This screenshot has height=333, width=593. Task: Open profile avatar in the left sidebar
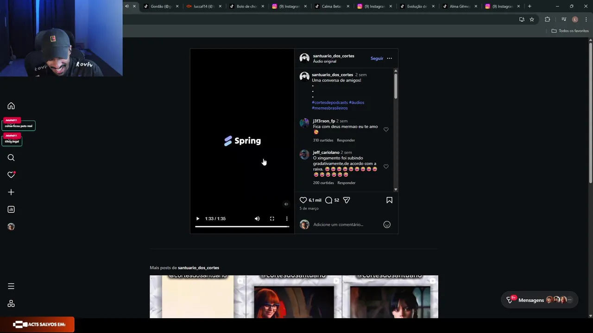[x=11, y=227]
